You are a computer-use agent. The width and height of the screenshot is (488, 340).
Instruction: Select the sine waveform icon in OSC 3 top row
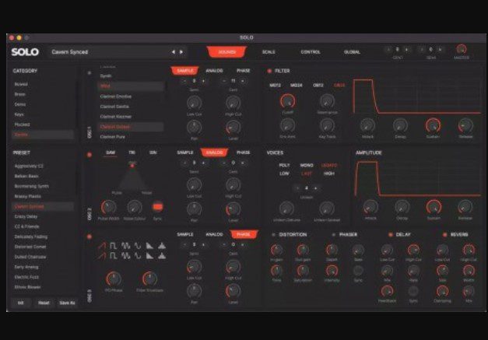138,246
